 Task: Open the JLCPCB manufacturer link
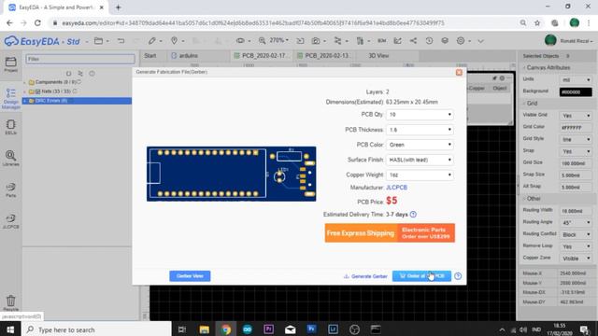396,188
